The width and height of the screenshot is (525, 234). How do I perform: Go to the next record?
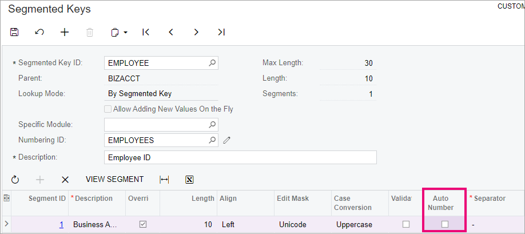coord(196,32)
